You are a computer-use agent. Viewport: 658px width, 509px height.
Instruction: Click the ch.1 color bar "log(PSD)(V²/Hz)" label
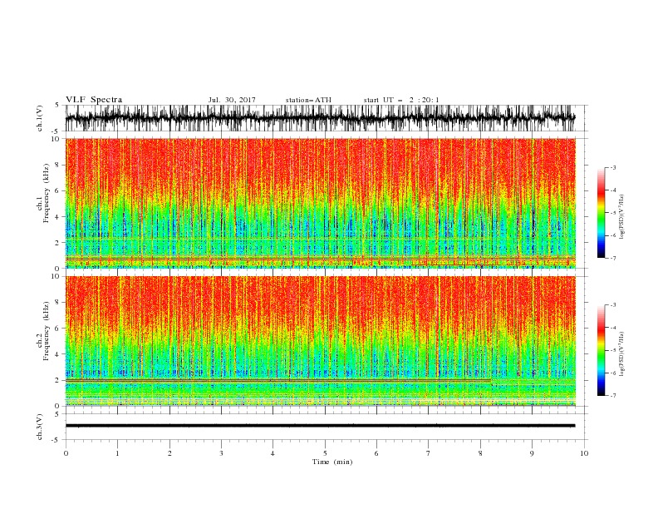[x=622, y=217]
